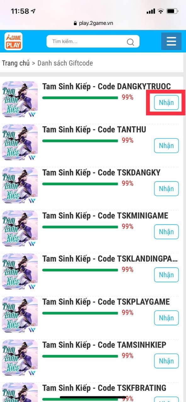Tap Nhận for Code DANGKYTRUOC
The height and width of the screenshot is (402, 186).
tap(166, 103)
